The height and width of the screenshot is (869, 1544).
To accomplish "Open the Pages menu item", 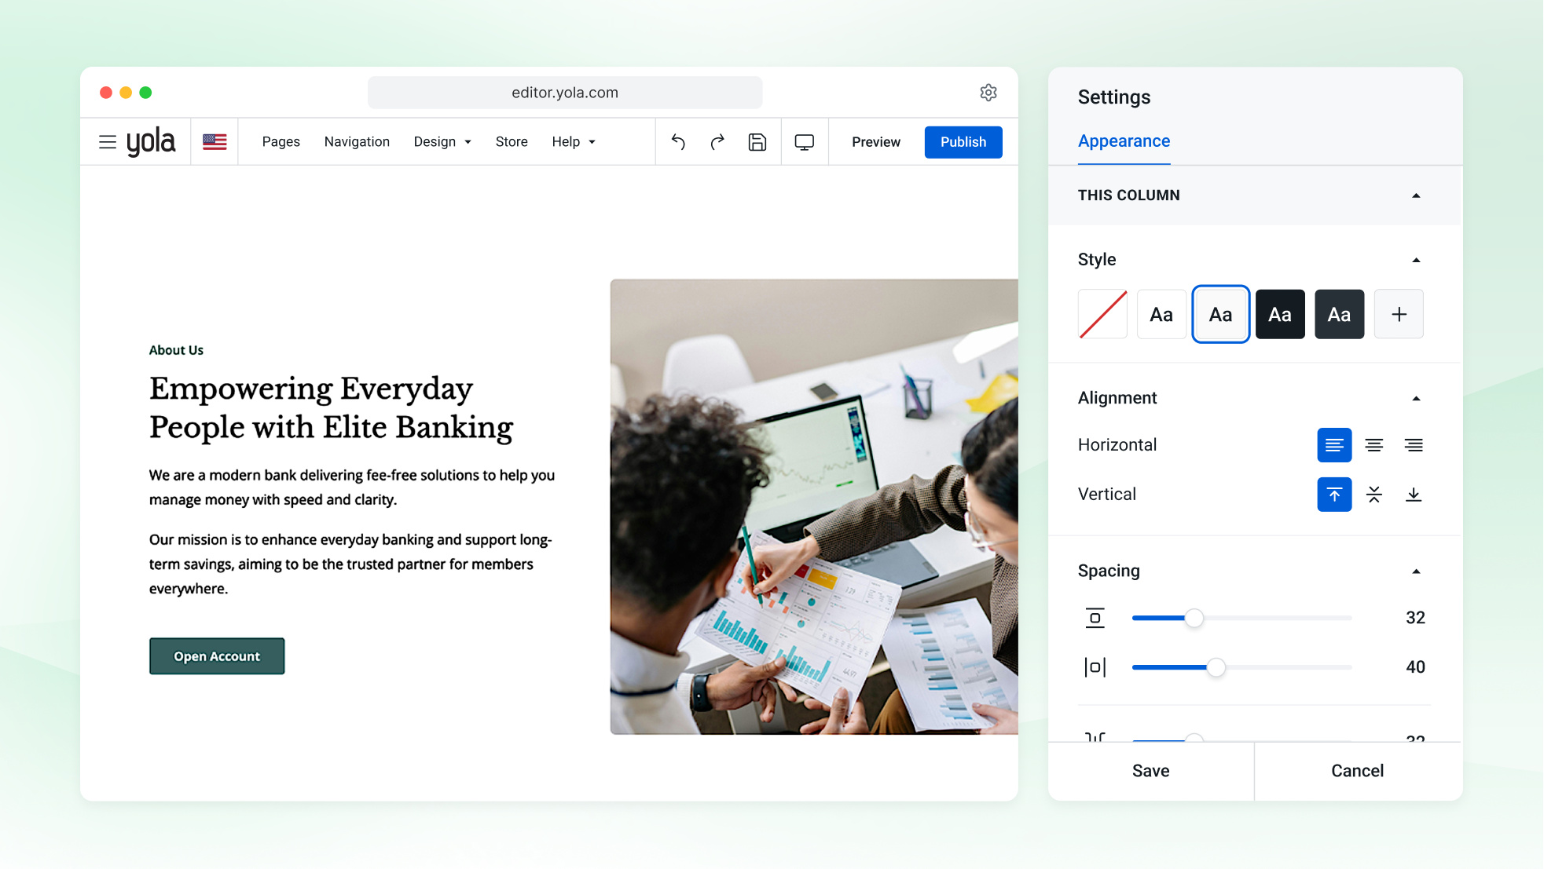I will (281, 142).
